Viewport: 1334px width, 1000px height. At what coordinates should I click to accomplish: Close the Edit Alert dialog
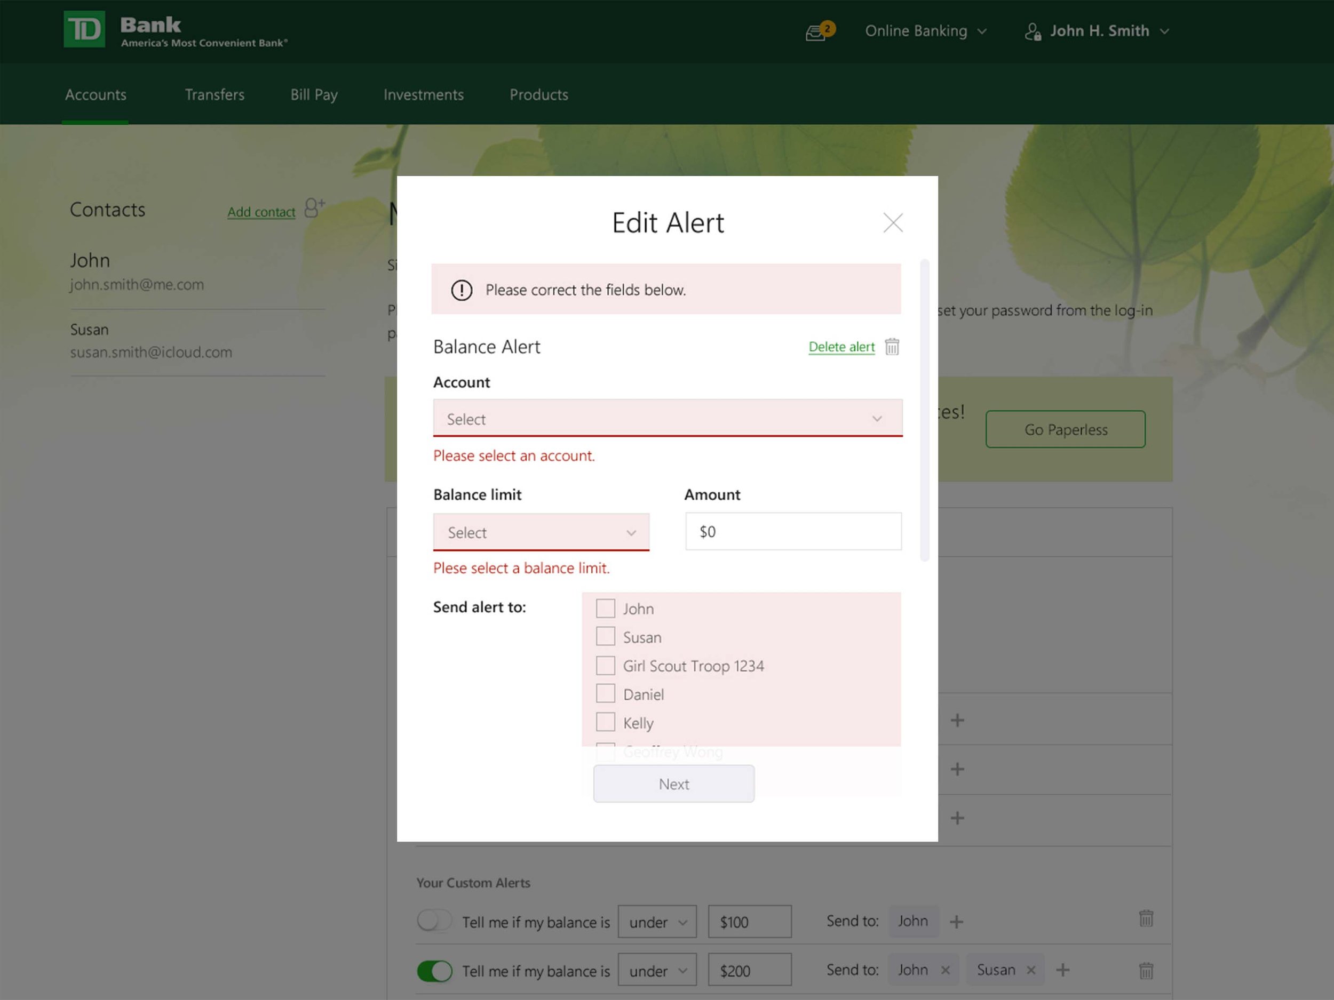click(x=893, y=222)
